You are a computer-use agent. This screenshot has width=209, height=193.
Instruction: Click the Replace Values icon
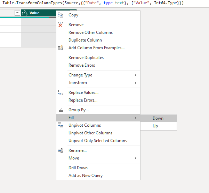pyautogui.click(x=61, y=92)
